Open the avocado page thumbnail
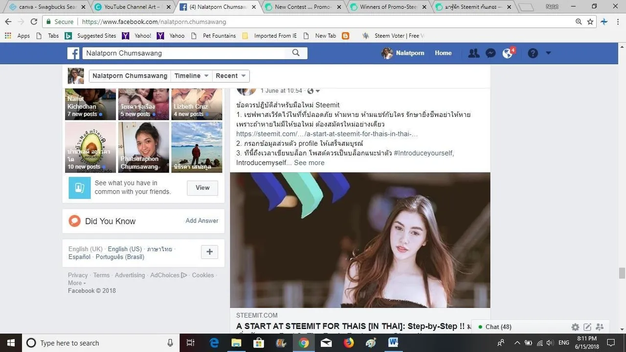 pyautogui.click(x=90, y=147)
